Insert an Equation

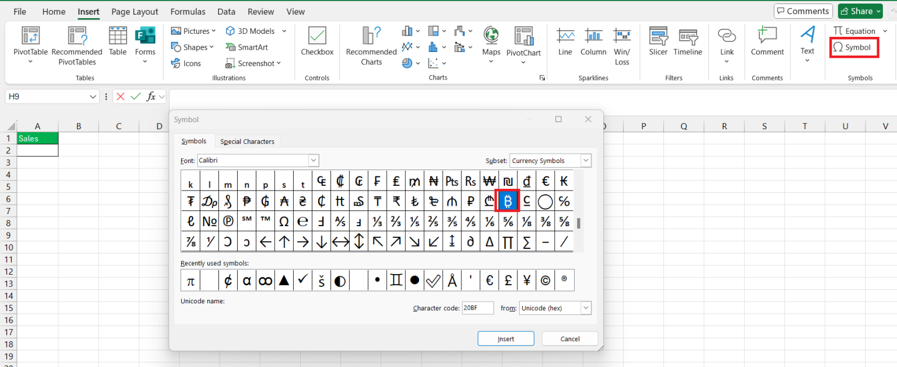[856, 30]
